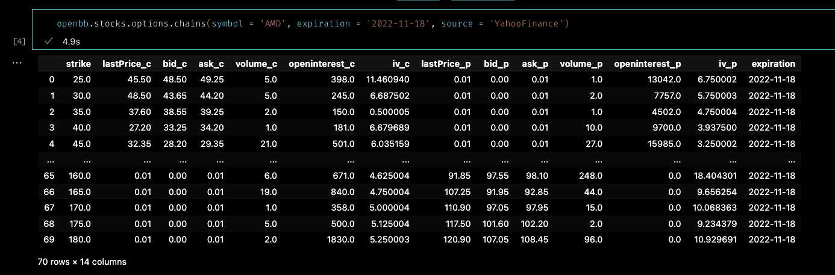Select the 0.500005 iv_c value
This screenshot has width=835, height=275.
pyautogui.click(x=390, y=112)
